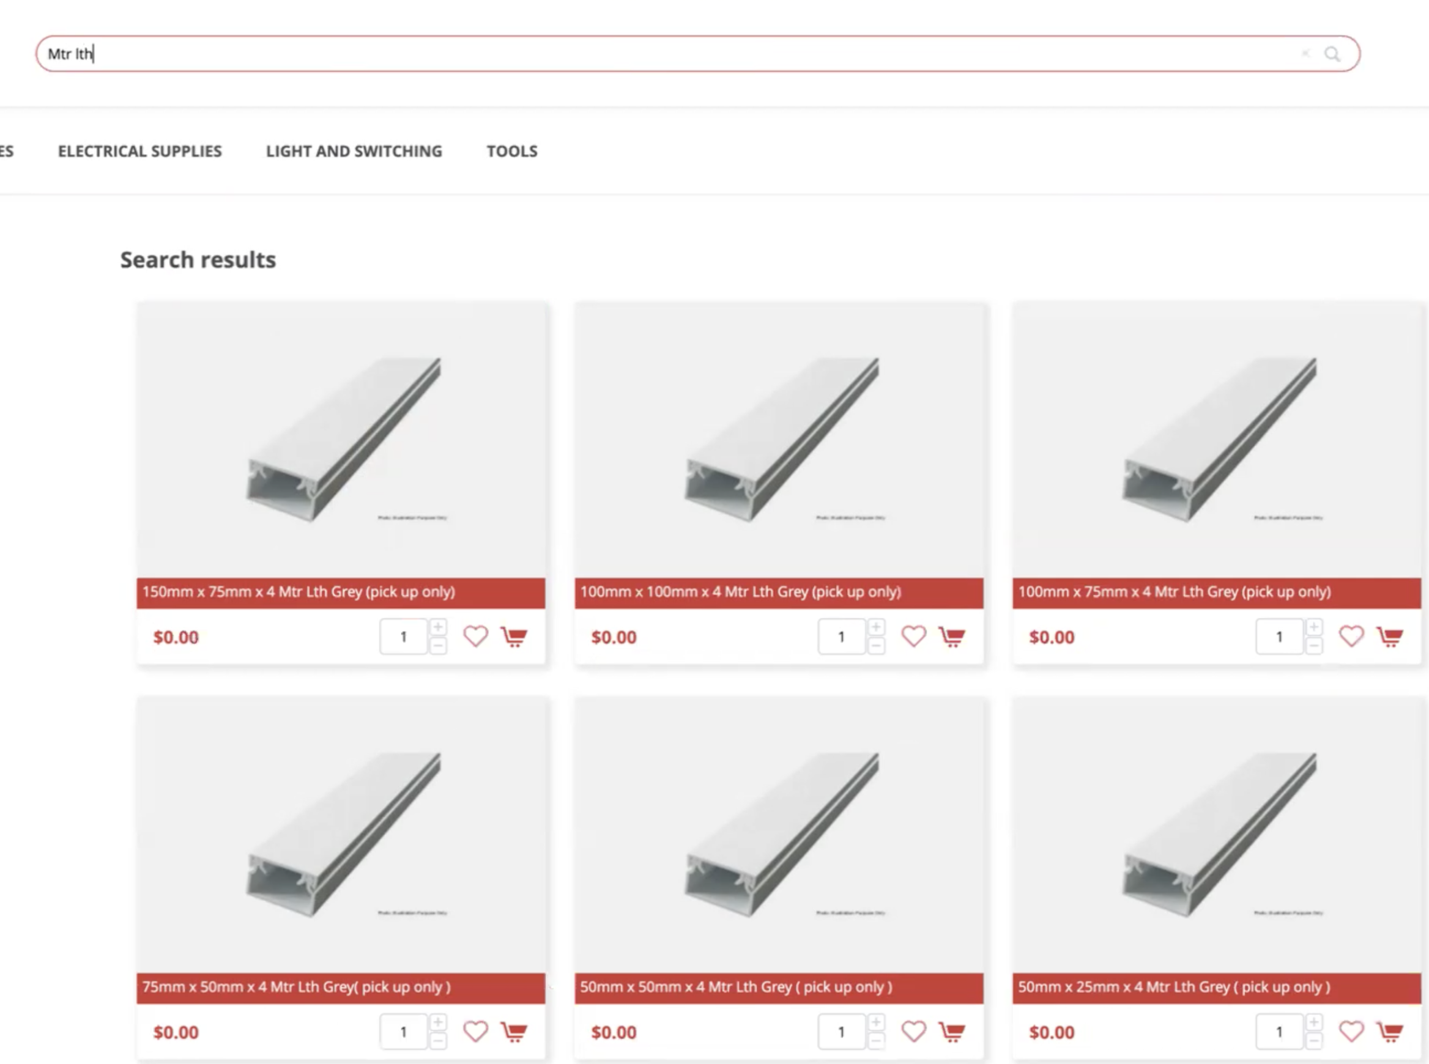The height and width of the screenshot is (1064, 1429).
Task: Click the search magnifier icon
Action: pos(1332,54)
